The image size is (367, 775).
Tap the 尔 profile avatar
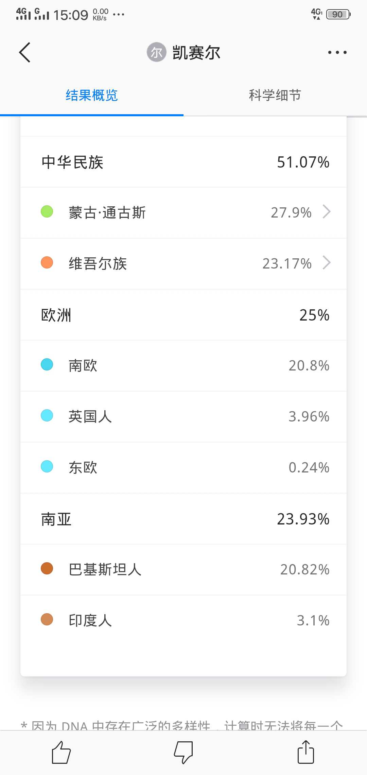coord(156,52)
